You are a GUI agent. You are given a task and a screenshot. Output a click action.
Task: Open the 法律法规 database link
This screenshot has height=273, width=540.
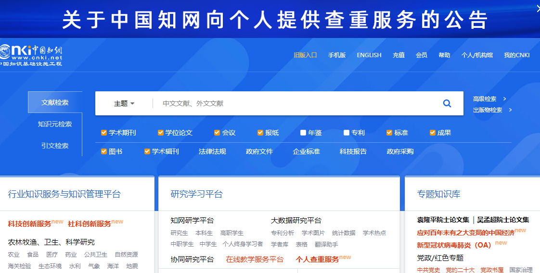(x=212, y=151)
